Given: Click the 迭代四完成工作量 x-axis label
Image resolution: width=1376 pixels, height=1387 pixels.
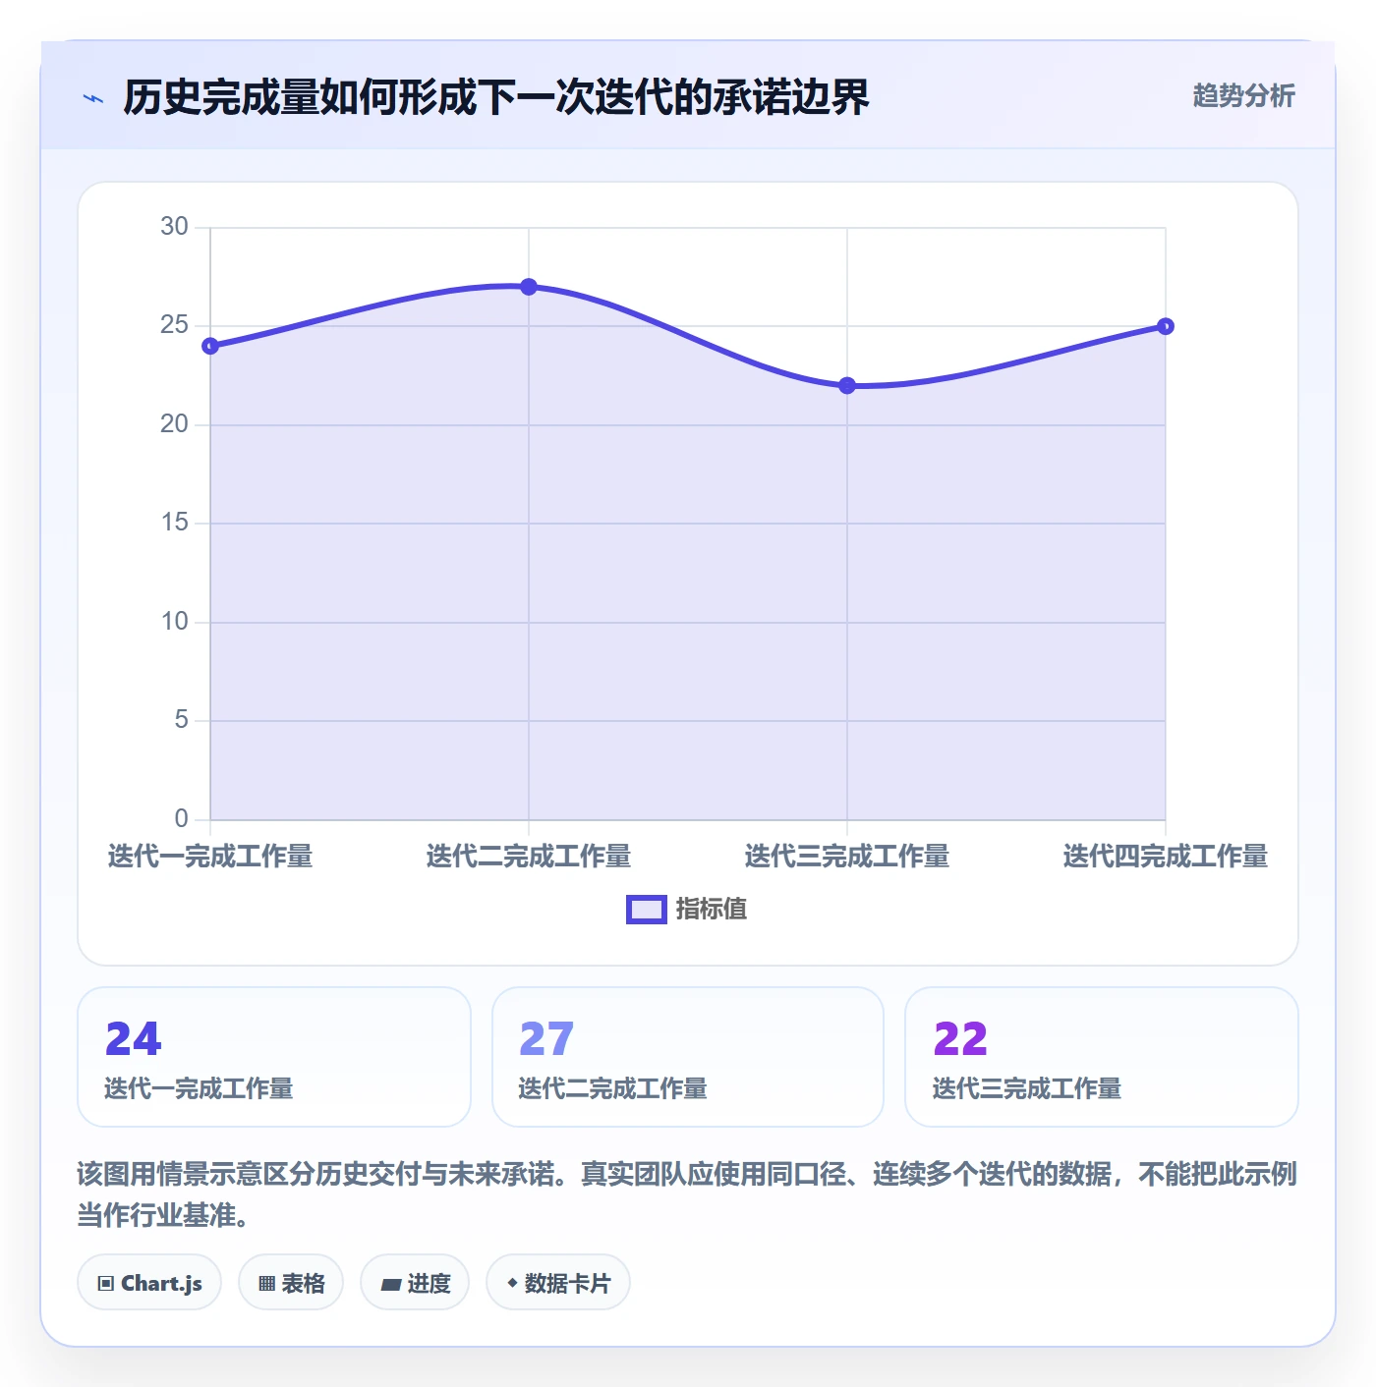Looking at the screenshot, I should (1166, 857).
